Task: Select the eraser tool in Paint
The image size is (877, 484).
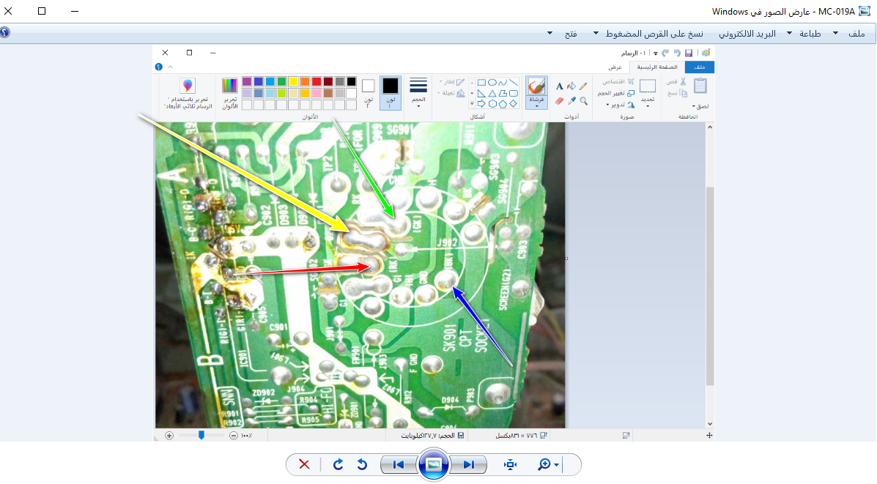Action: (559, 101)
